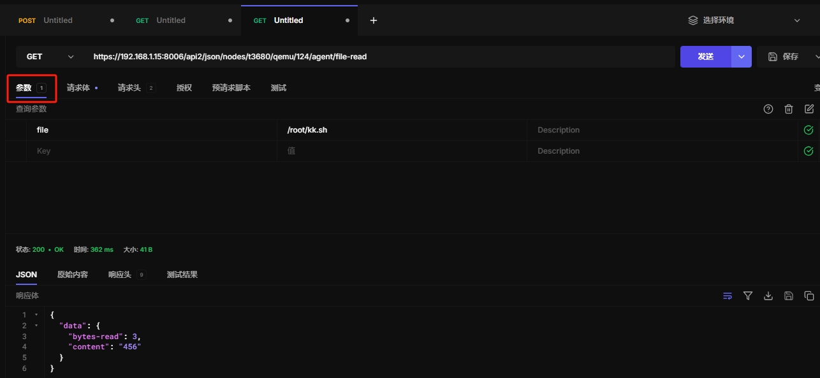Open the 选择环境 environment selector

[743, 20]
